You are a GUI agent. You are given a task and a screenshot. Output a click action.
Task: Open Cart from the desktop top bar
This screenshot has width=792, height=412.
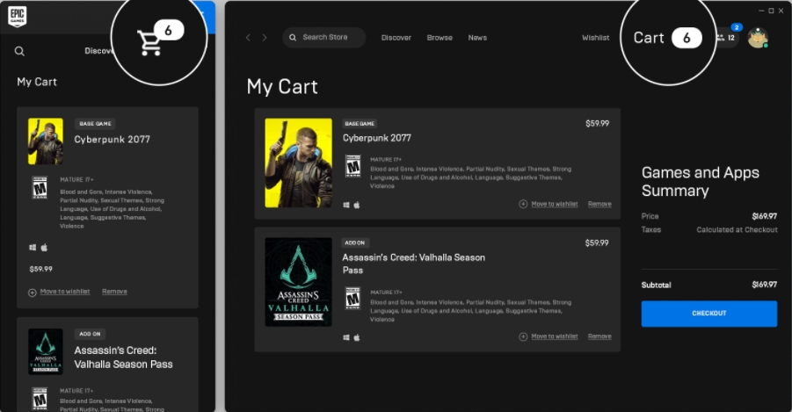click(649, 38)
